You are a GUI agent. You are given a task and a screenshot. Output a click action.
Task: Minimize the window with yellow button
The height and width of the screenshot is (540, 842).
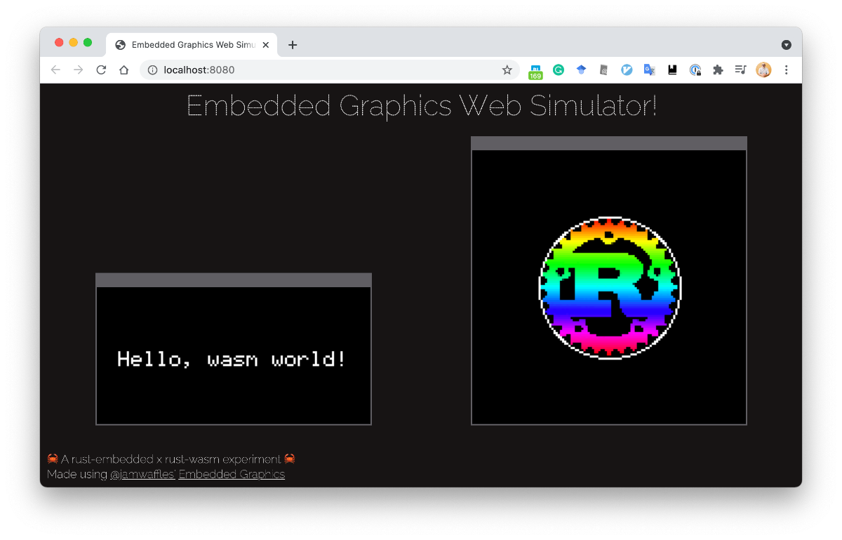73,43
